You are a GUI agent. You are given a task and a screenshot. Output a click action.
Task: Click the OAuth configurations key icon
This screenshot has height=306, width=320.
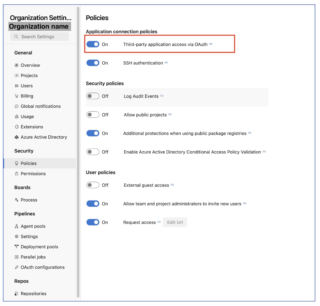tap(16, 267)
